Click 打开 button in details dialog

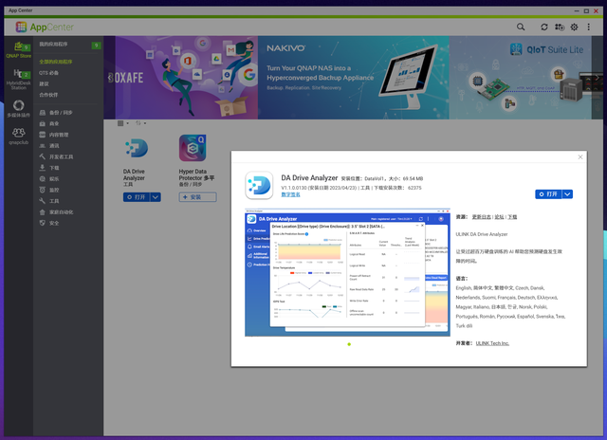[x=548, y=193]
